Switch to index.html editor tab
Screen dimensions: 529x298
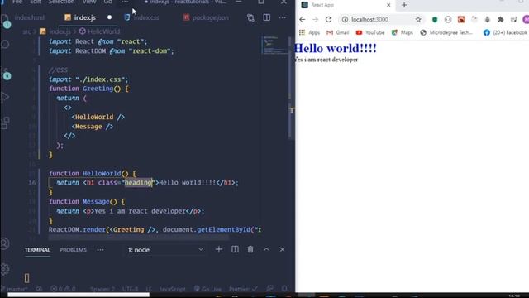point(30,17)
